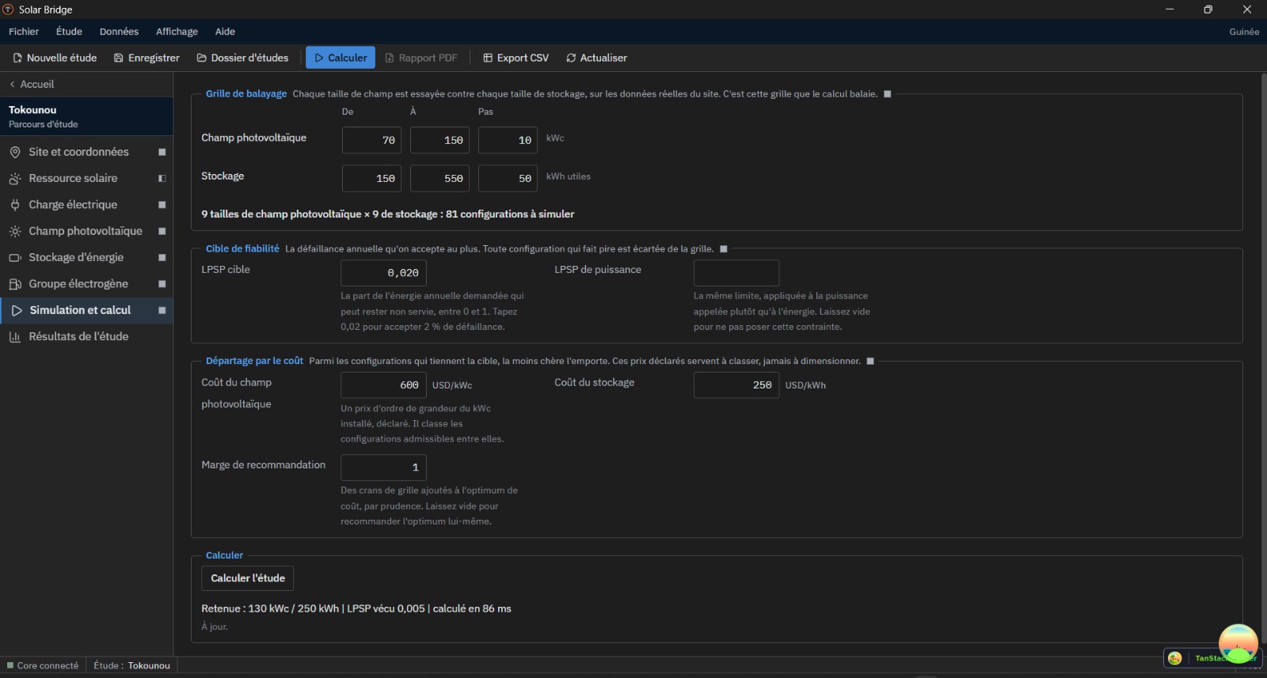Click the bar chart icon for Résultats
This screenshot has width=1267, height=678.
pos(15,336)
